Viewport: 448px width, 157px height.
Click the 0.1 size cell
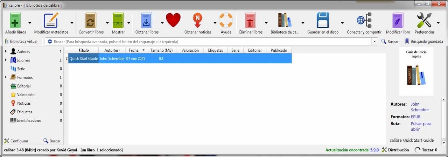click(161, 58)
